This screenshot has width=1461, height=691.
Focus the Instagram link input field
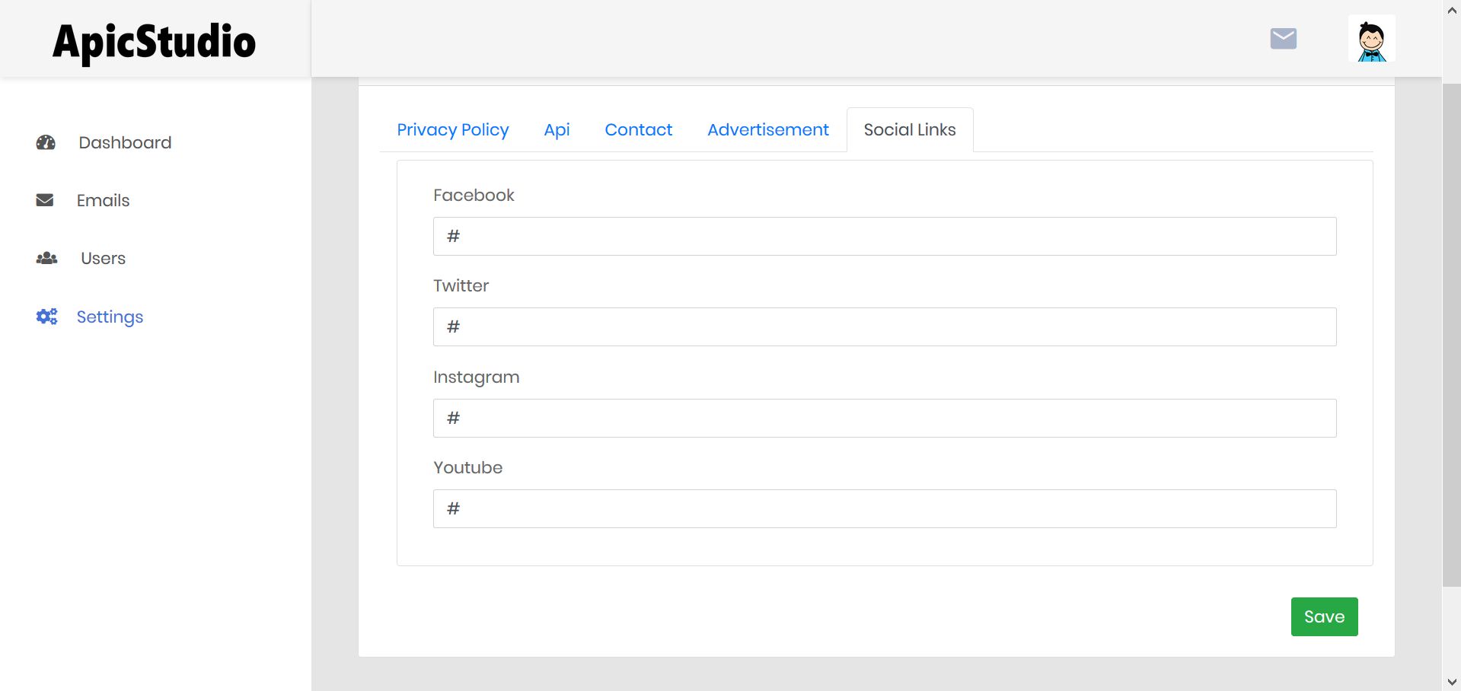tap(885, 418)
